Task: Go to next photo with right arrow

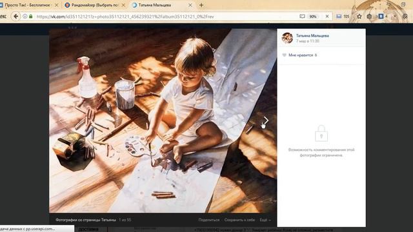Action: (x=266, y=121)
